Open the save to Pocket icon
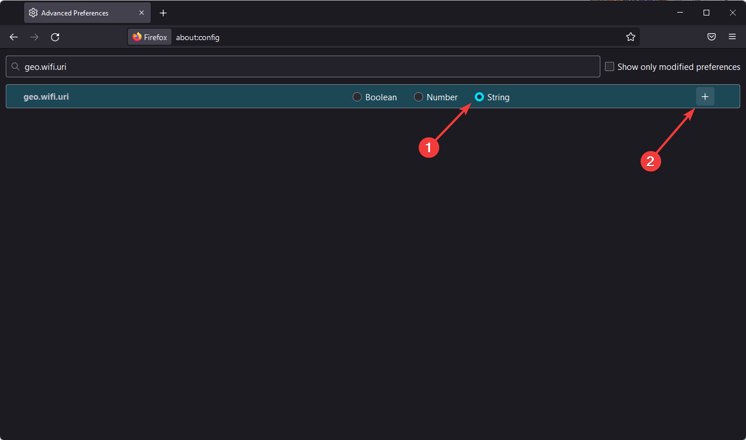This screenshot has width=746, height=440. point(712,37)
